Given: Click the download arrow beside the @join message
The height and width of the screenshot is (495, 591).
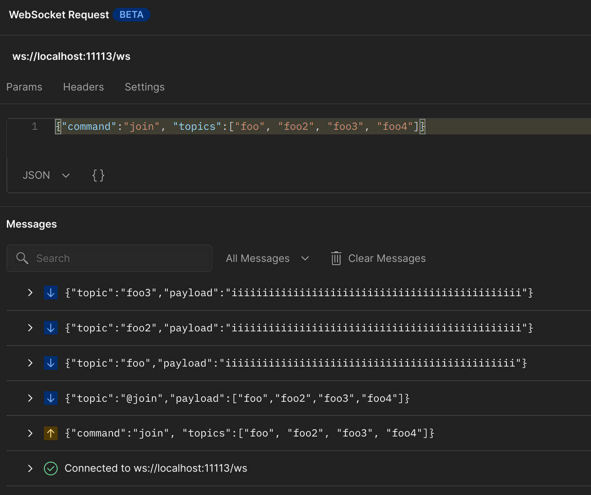Looking at the screenshot, I should [x=50, y=398].
